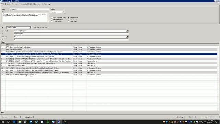The width and height of the screenshot is (220, 124).
Task: Click the script window title bar icon
Action: click(x=1, y=1)
